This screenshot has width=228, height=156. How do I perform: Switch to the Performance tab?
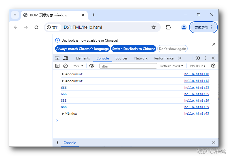coord(164,58)
